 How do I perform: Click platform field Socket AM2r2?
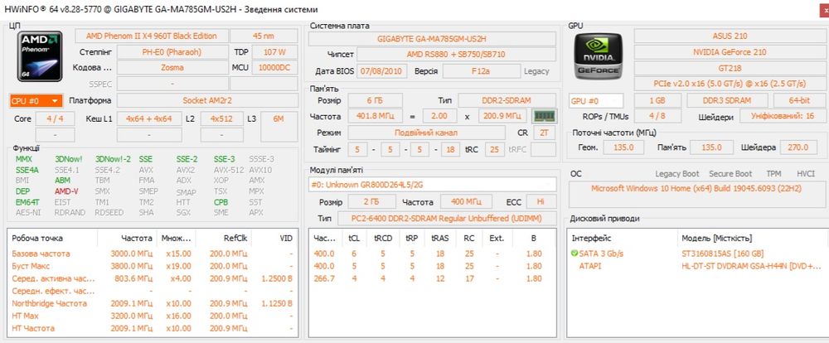(x=206, y=100)
